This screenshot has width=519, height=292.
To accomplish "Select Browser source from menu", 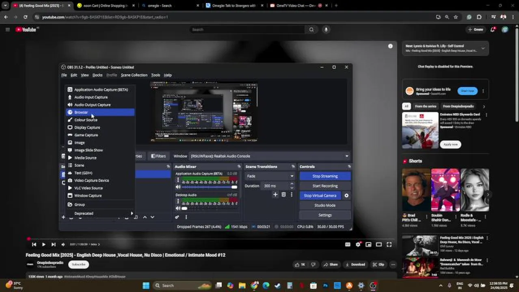I will [x=100, y=112].
